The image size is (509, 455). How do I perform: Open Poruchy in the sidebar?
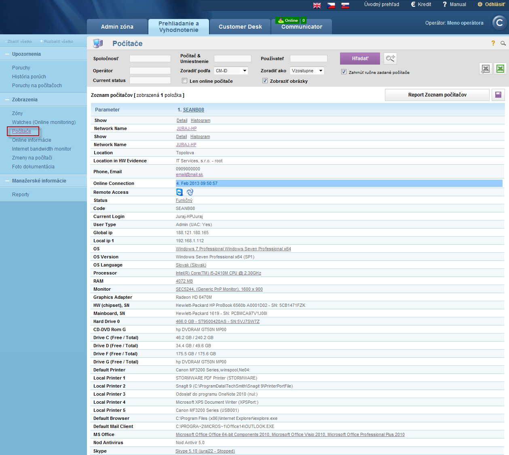point(21,68)
